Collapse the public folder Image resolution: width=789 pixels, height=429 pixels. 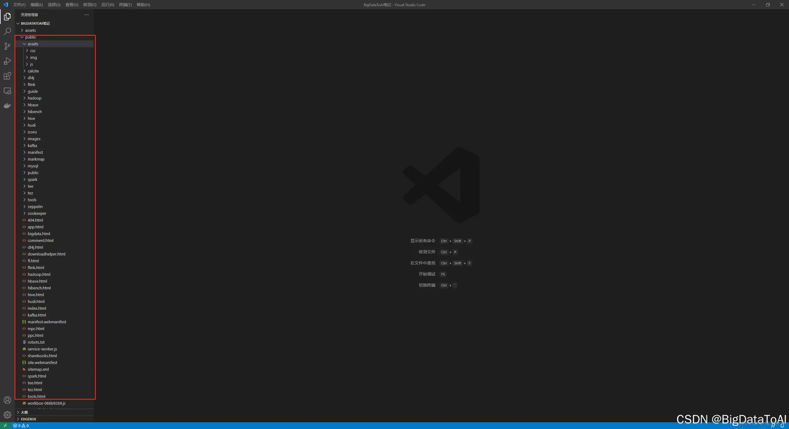click(31, 37)
